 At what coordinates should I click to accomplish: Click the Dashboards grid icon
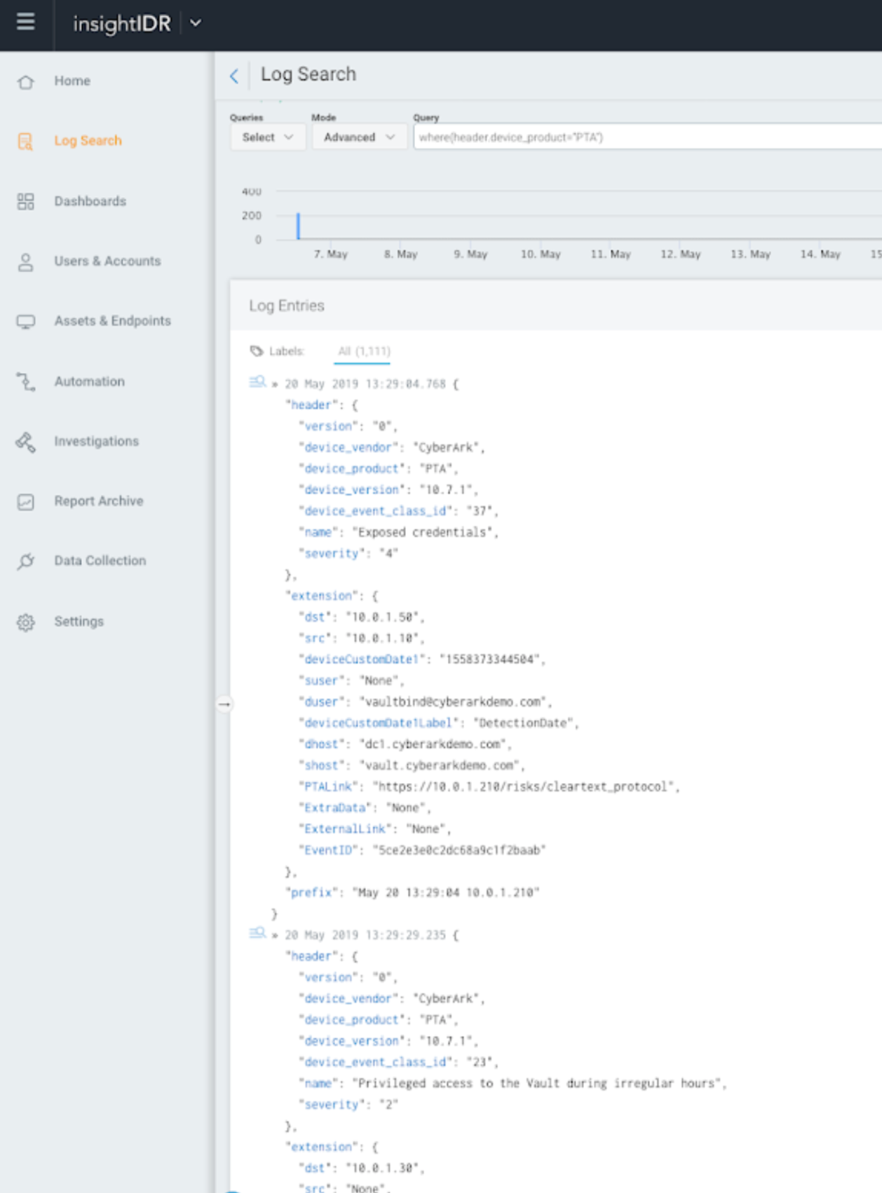(26, 201)
